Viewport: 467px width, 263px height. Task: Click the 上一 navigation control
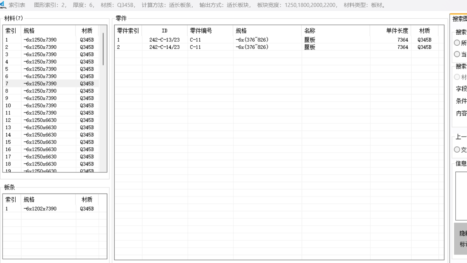(461, 137)
